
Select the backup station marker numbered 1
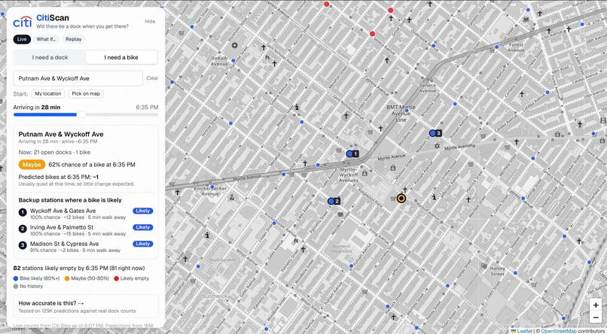(352, 154)
